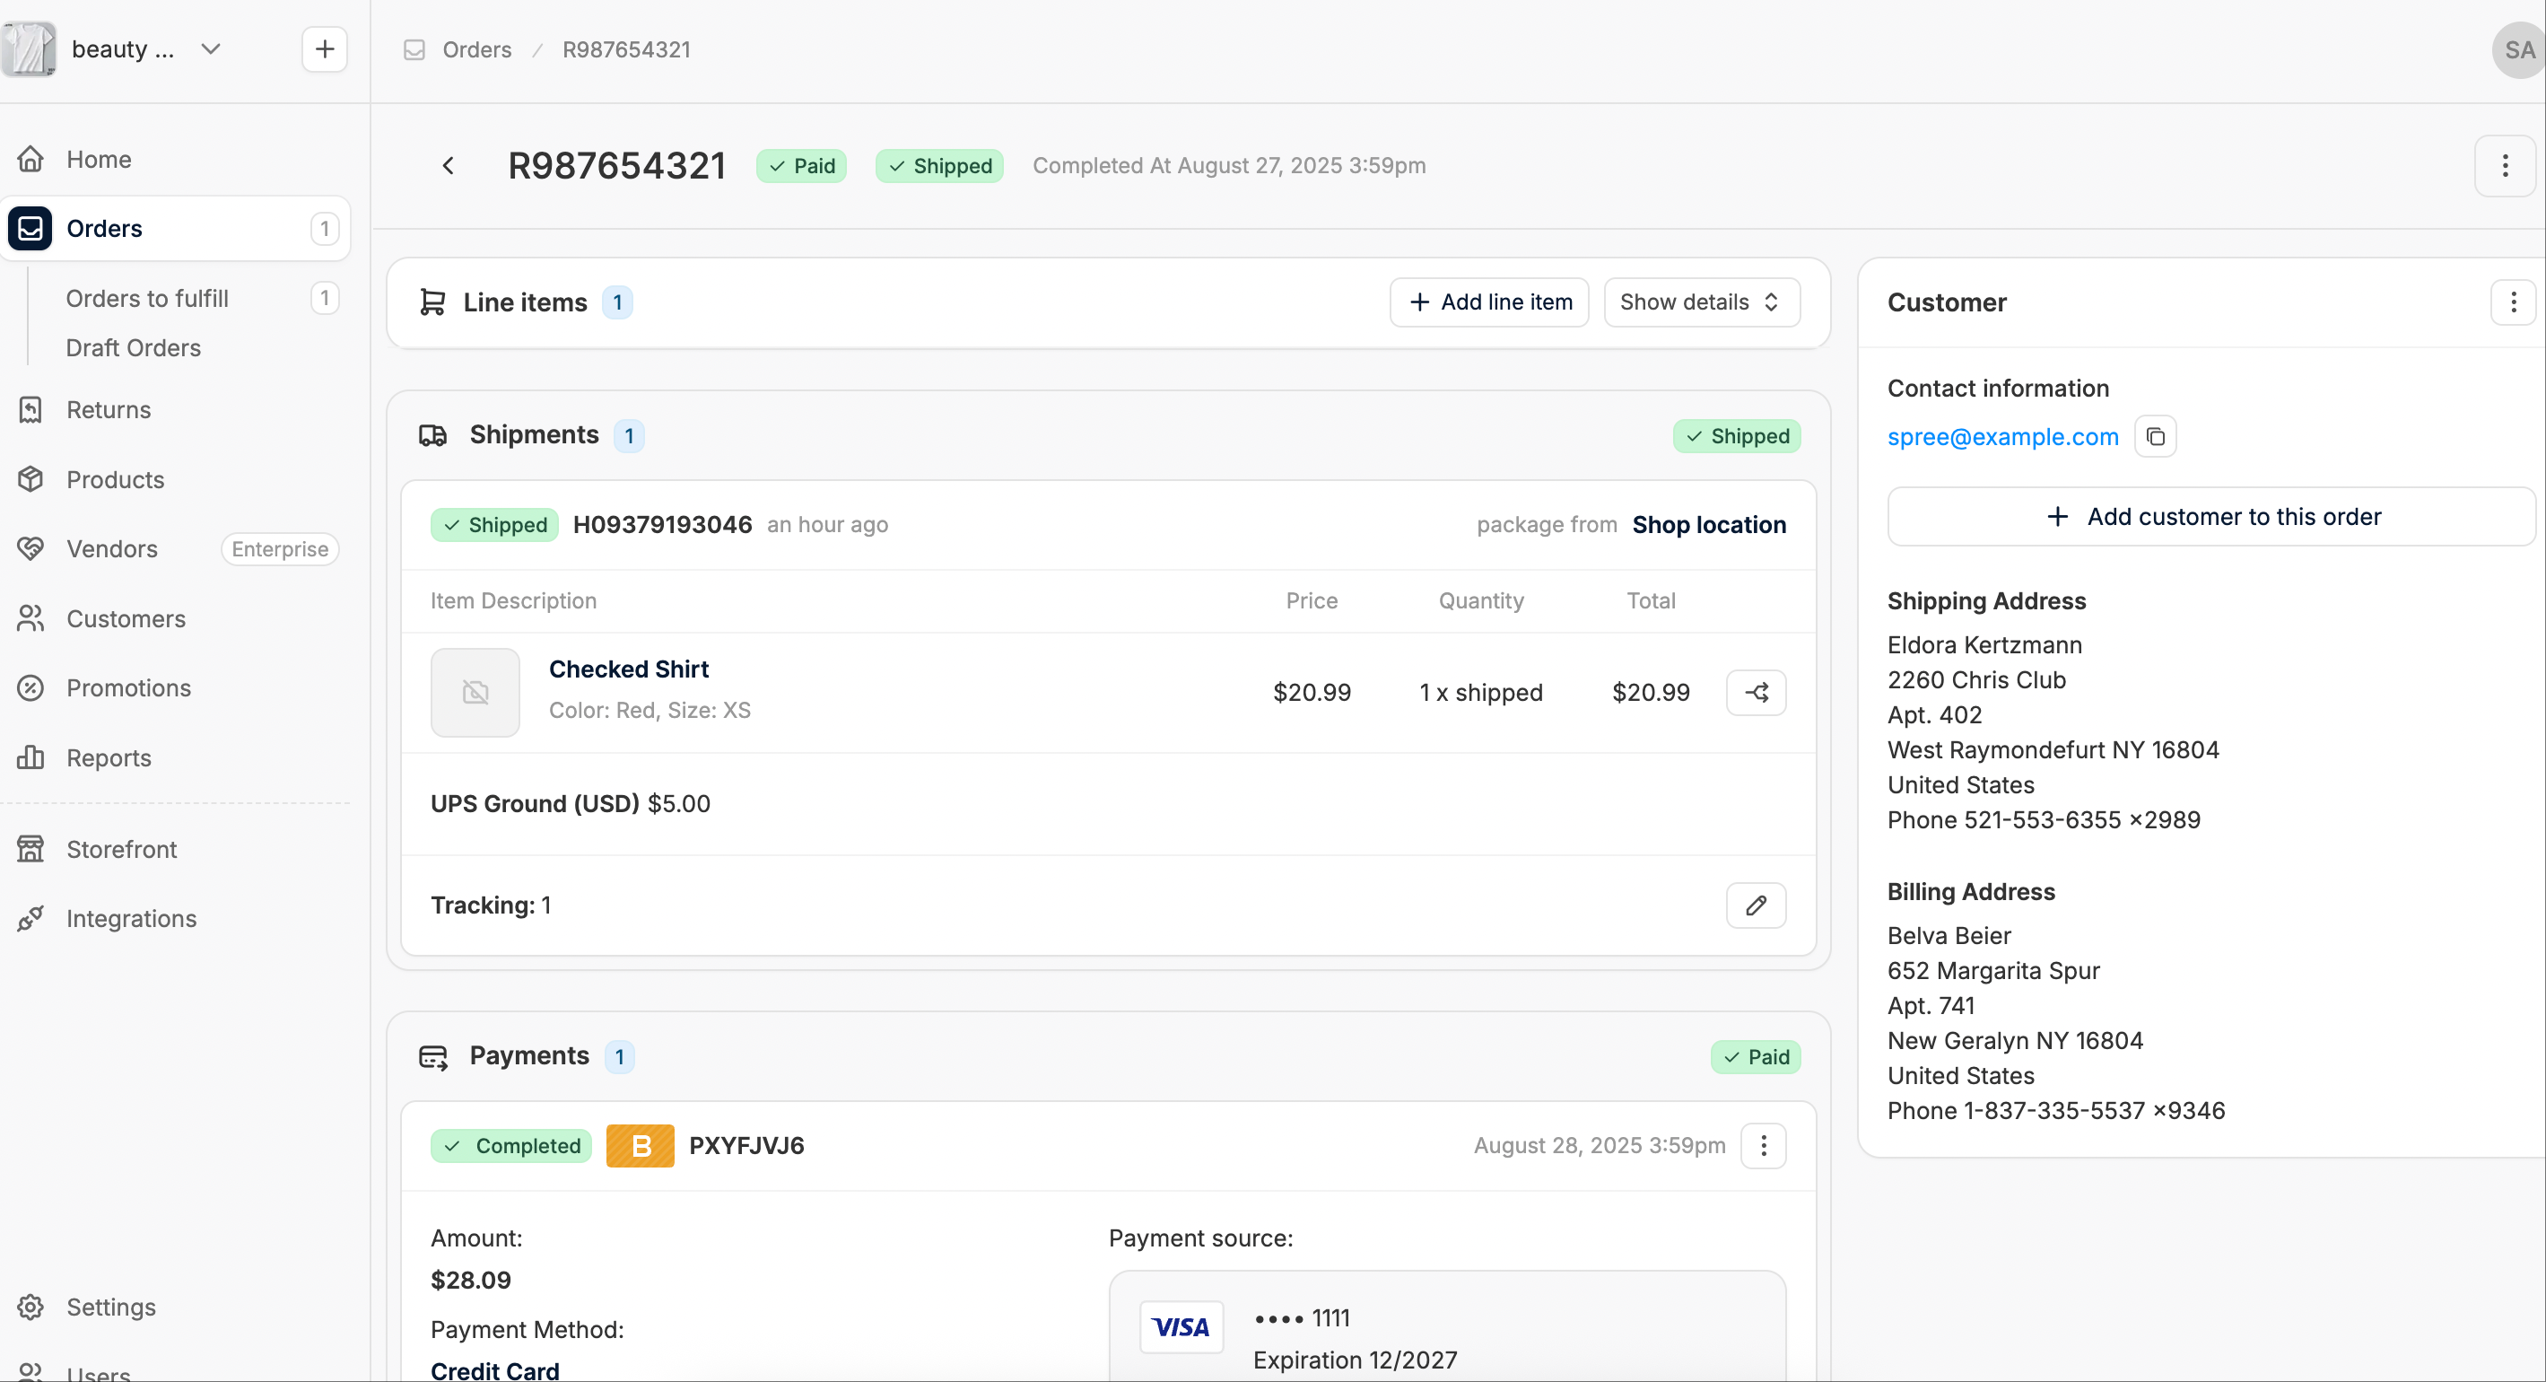Go to Orders to fulfill
2546x1382 pixels.
point(147,298)
